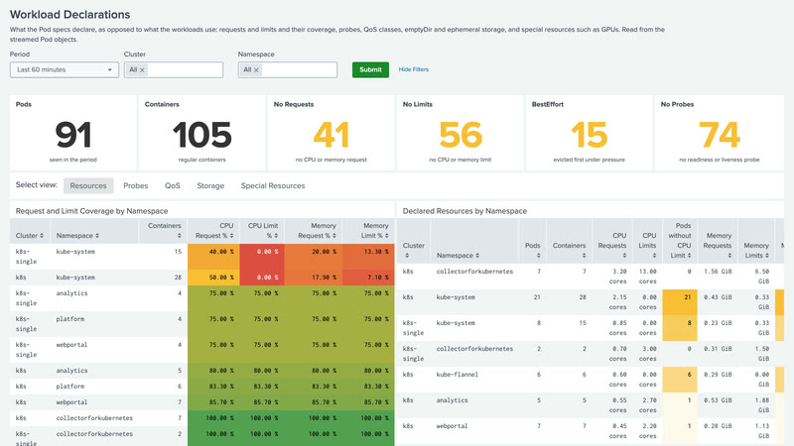This screenshot has height=446, width=794.
Task: Sort Declared Resources table by Cluster
Action: click(413, 251)
